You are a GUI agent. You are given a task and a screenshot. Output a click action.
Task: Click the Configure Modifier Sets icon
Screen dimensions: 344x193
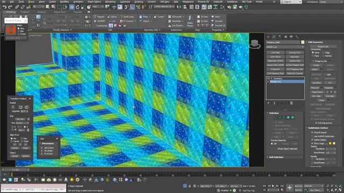(x=291, y=103)
